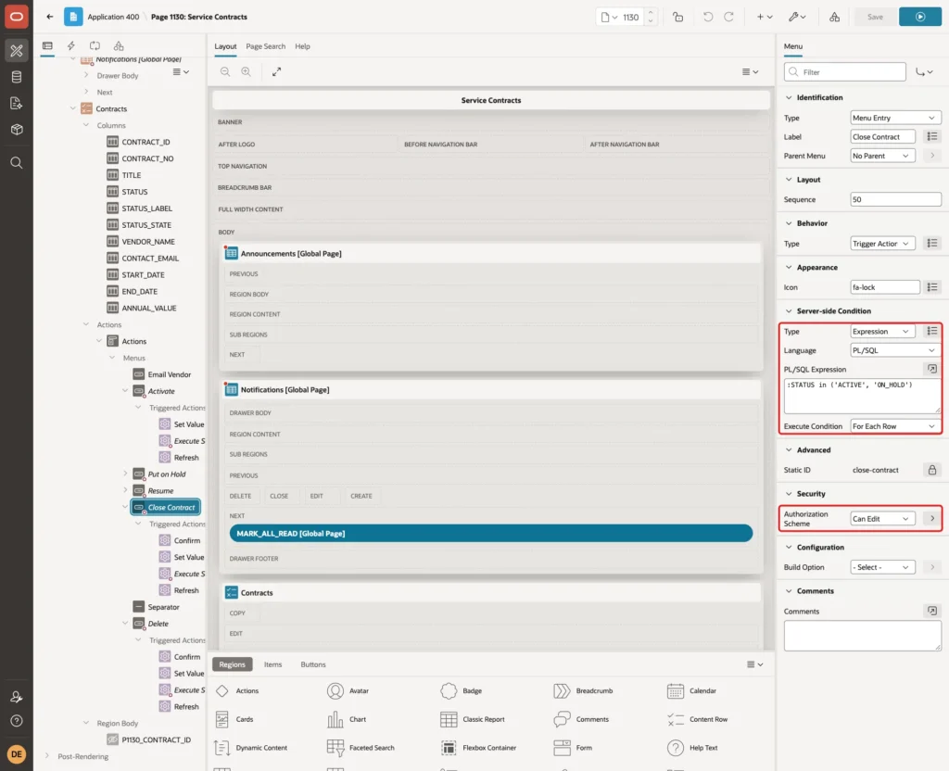949x771 pixels.
Task: Go back using the left arrow
Action: (50, 17)
